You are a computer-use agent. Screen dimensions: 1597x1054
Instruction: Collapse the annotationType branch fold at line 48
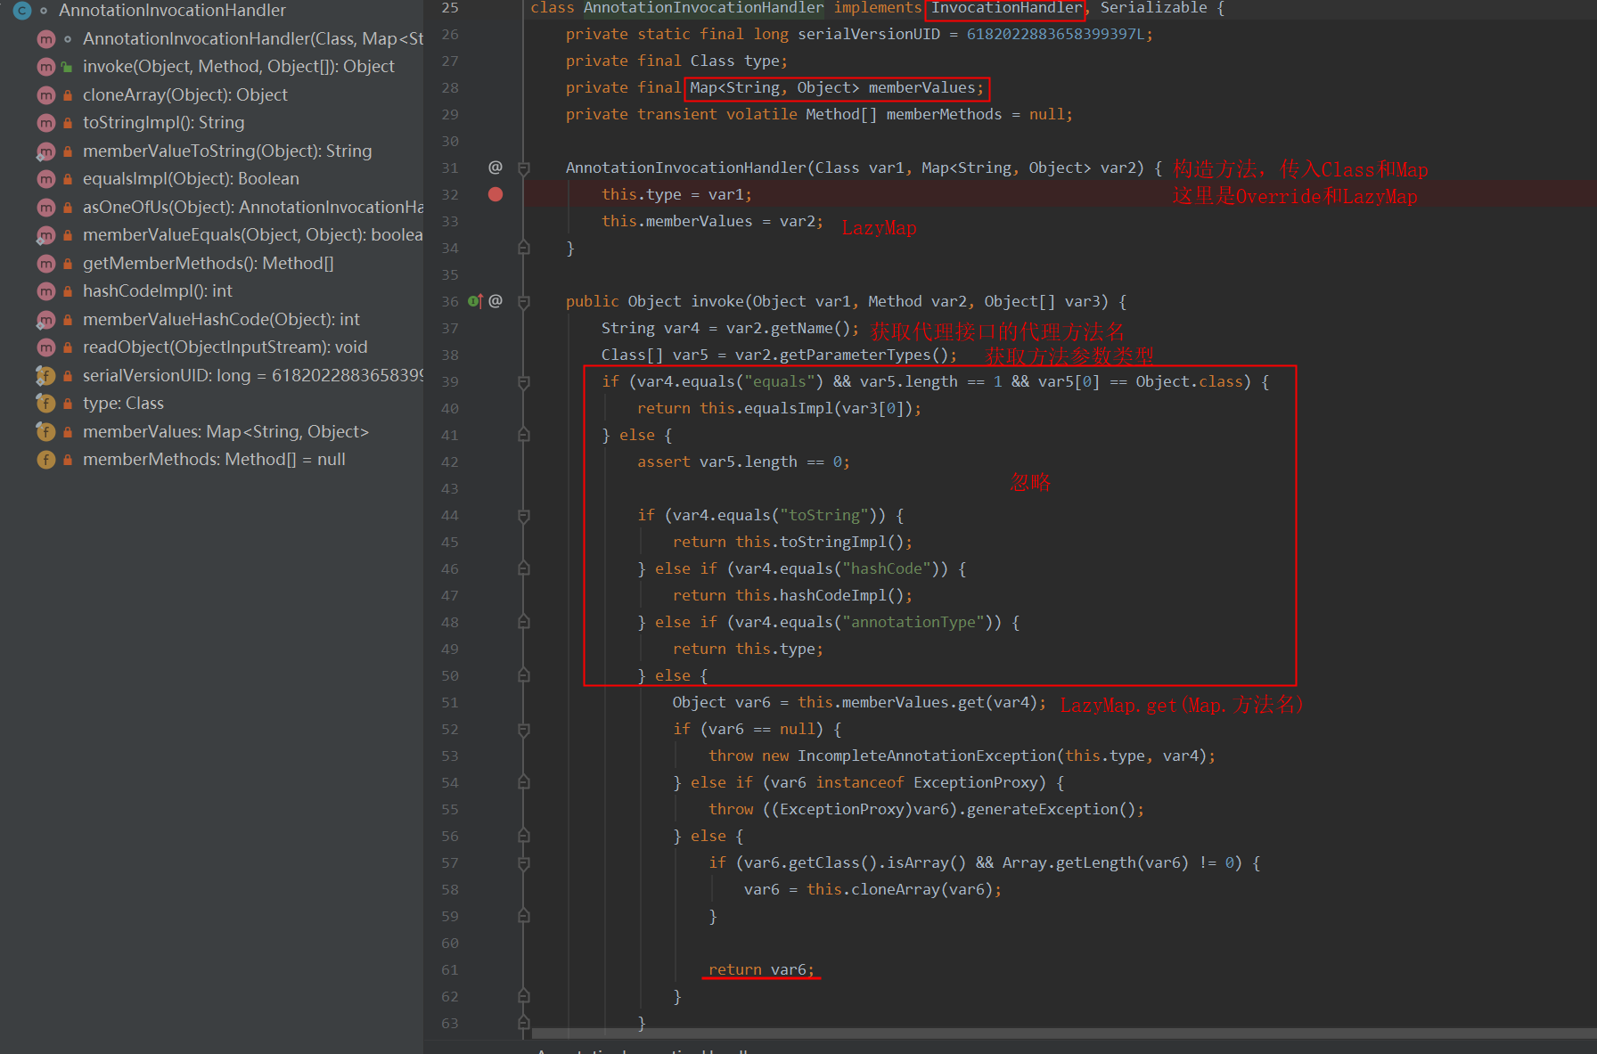tap(524, 622)
